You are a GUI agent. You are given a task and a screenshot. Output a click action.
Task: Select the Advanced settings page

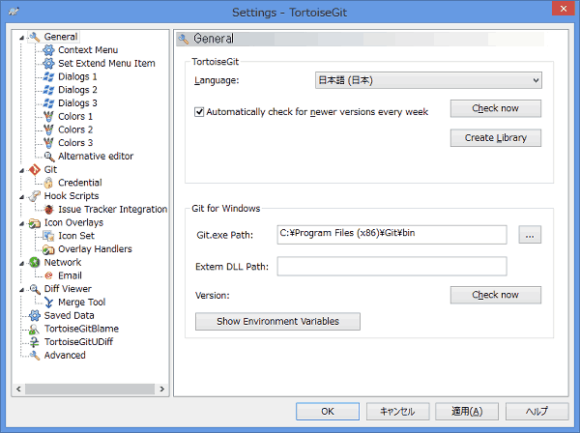click(65, 355)
